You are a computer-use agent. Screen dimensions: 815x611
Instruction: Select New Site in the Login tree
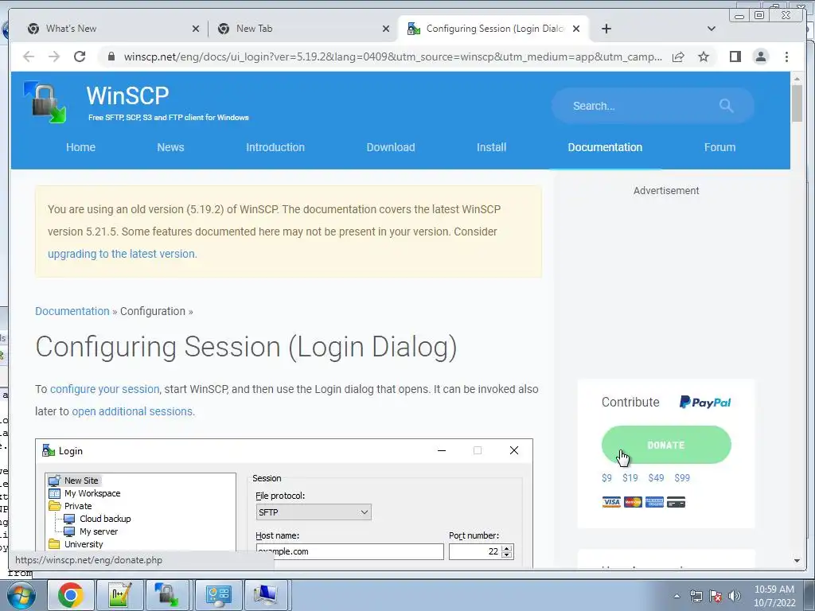click(74, 481)
